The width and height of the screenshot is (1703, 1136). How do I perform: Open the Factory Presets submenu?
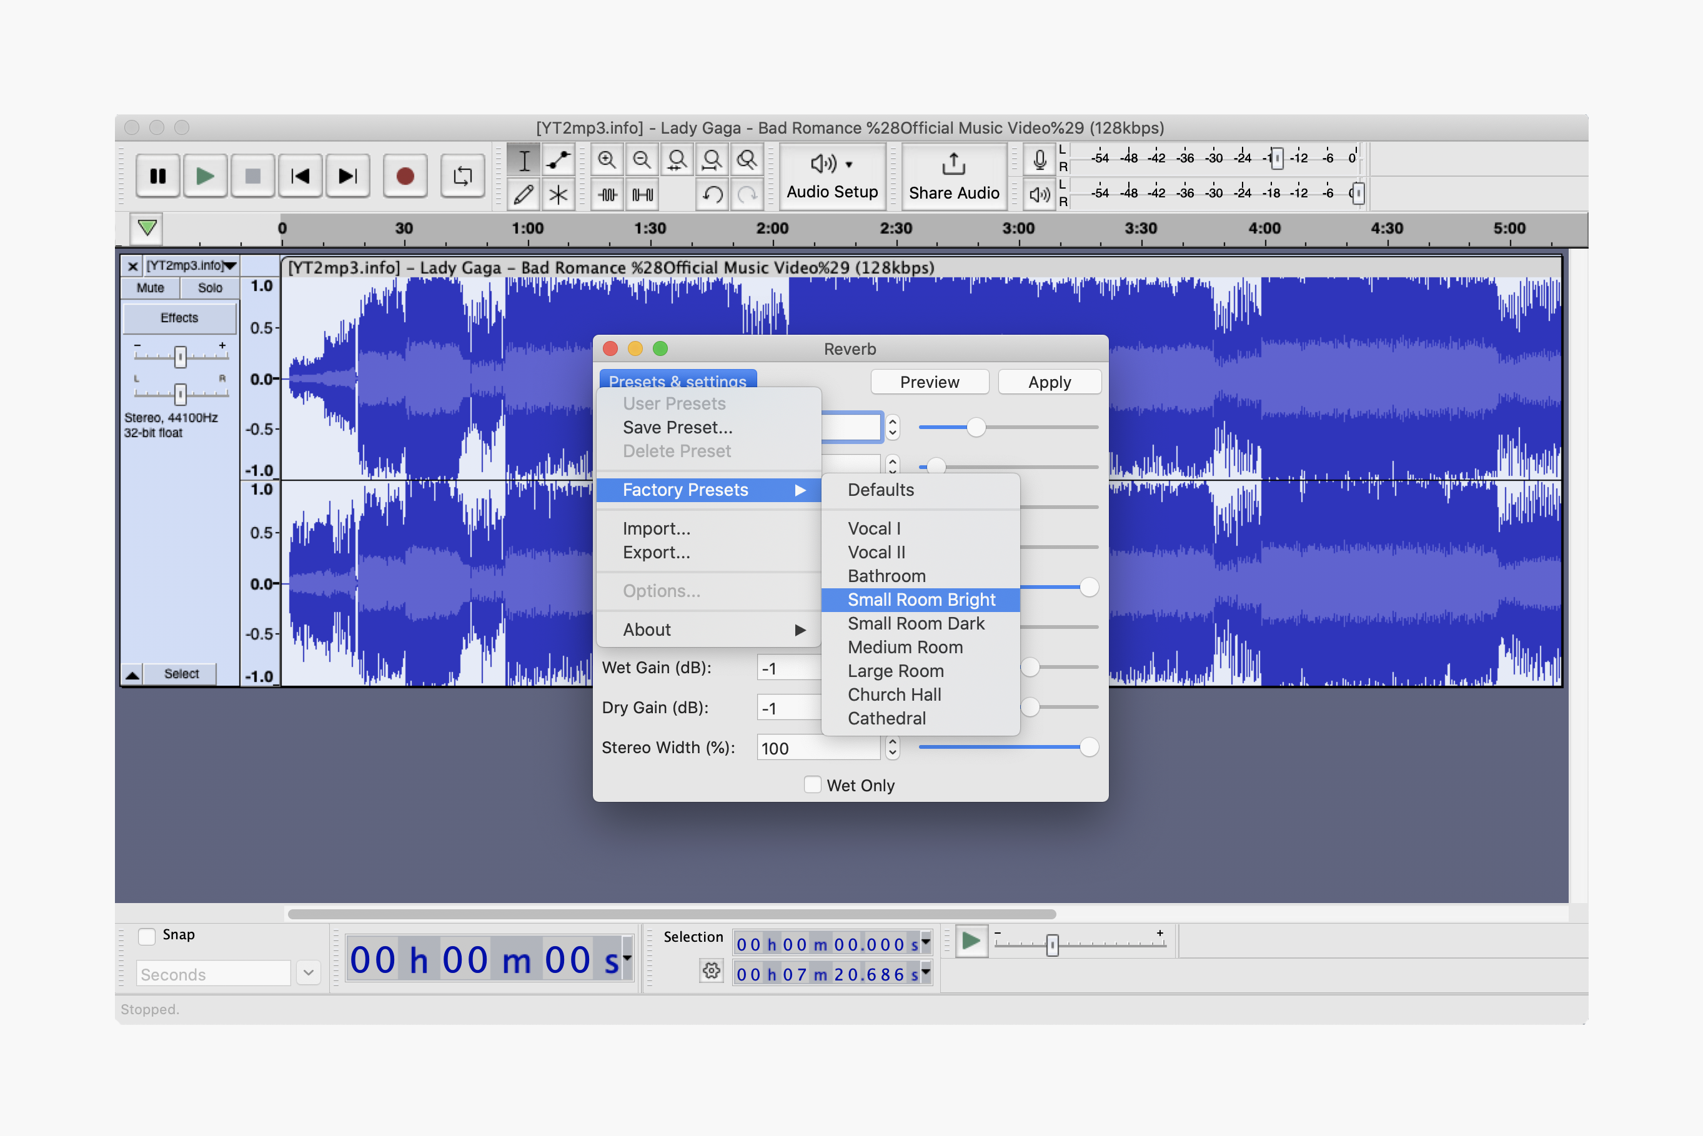[708, 490]
